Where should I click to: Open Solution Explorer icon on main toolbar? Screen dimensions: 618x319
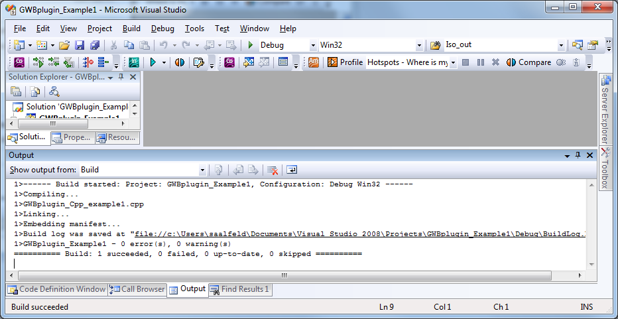click(578, 45)
